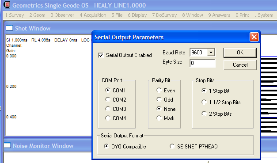Close the Serial Output Parameters dialog

(254, 37)
